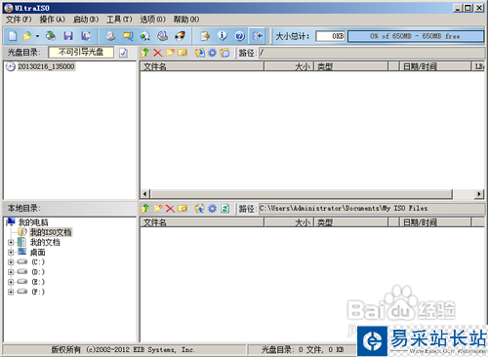488x357 pixels.
Task: Expand the (F:) drive node
Action: tap(11, 292)
